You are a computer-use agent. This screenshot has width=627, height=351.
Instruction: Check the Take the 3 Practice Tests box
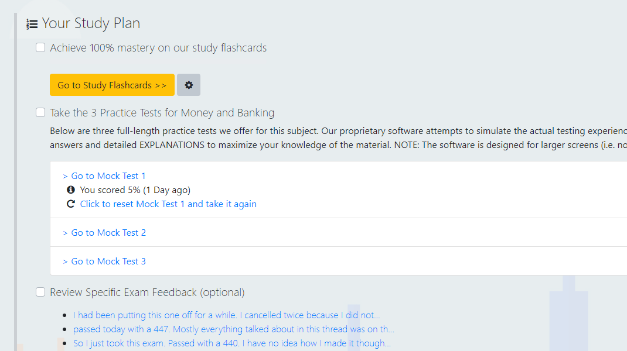click(x=40, y=112)
